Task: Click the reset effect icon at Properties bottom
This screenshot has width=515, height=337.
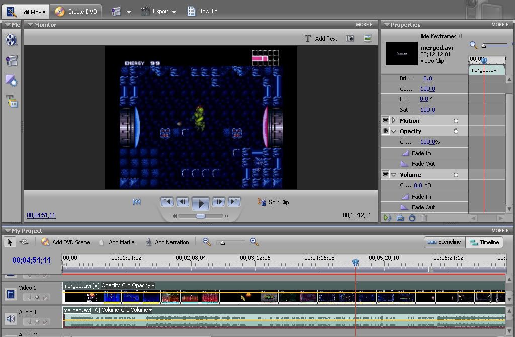Action: coord(412,218)
